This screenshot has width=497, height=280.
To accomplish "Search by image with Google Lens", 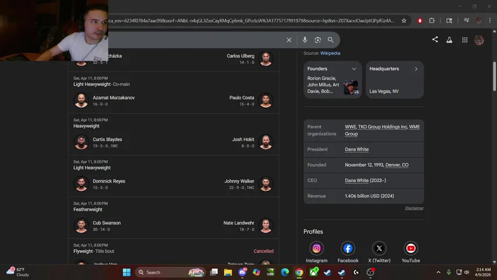I will 318,40.
